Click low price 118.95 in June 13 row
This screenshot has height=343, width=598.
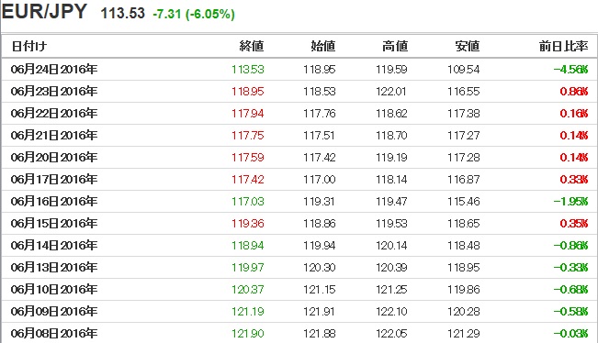pos(464,268)
